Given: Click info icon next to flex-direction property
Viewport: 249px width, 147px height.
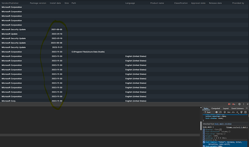Looking at the screenshot, I should pyautogui.click(x=230, y=131).
